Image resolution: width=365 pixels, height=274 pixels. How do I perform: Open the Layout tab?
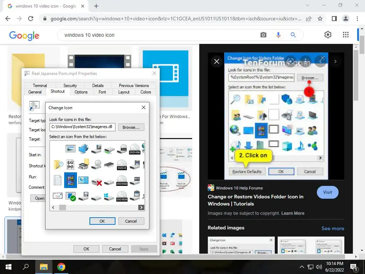pos(124,92)
